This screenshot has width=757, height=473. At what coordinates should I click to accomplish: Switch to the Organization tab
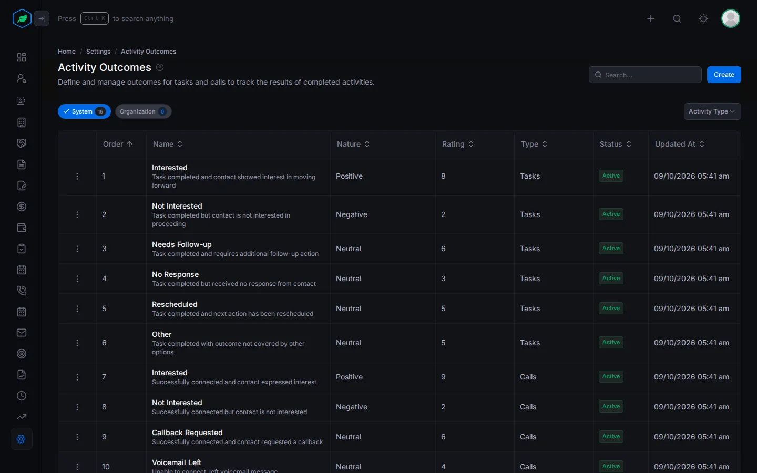pos(143,111)
